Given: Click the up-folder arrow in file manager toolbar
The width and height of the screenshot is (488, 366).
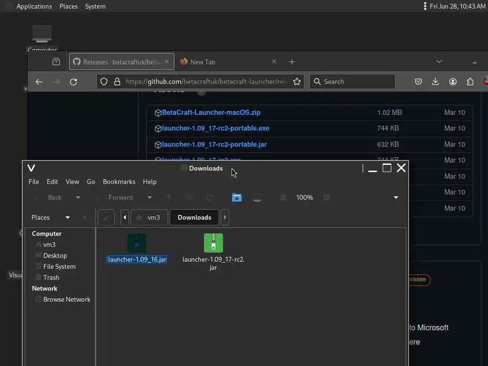Looking at the screenshot, I should [x=169, y=198].
